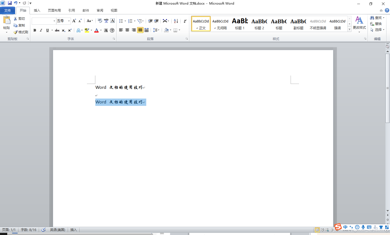390x235 pixels.
Task: Clear formatting with the eraser icon
Action: click(x=100, y=21)
